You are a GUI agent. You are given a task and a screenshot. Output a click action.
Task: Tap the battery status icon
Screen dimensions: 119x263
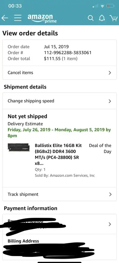click(x=111, y=6)
